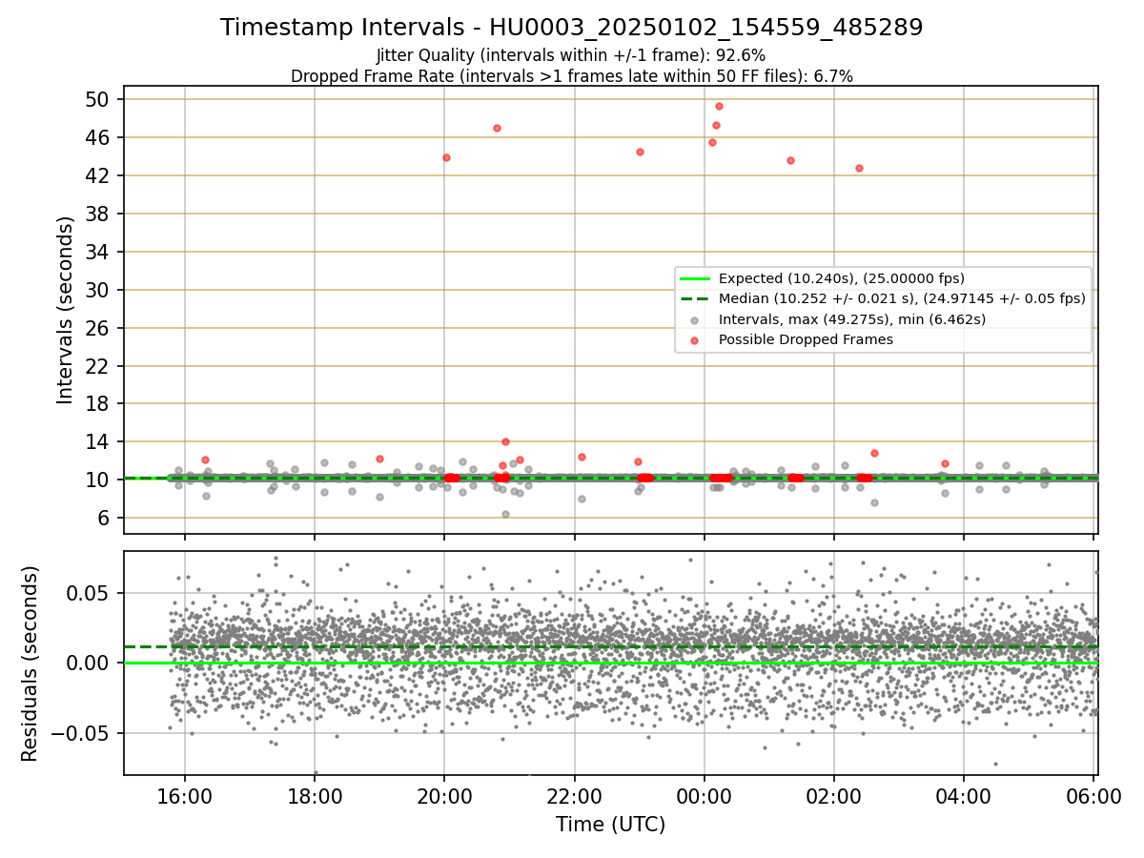Click the "16:00" x-axis tick label
This screenshot has width=1144, height=858.
[185, 795]
